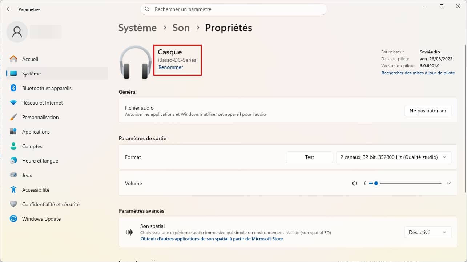Open the Accessibilité figure icon
467x262 pixels.
[x=13, y=190]
